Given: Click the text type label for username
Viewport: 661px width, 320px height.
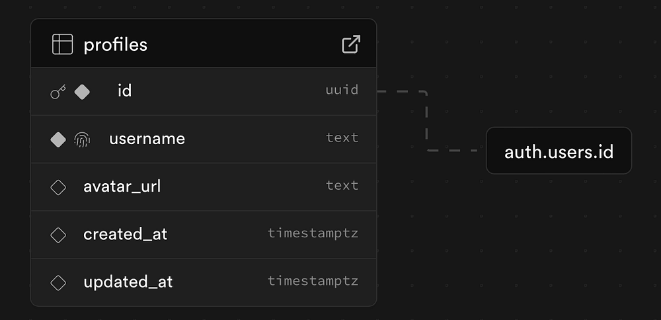Looking at the screenshot, I should [x=342, y=138].
